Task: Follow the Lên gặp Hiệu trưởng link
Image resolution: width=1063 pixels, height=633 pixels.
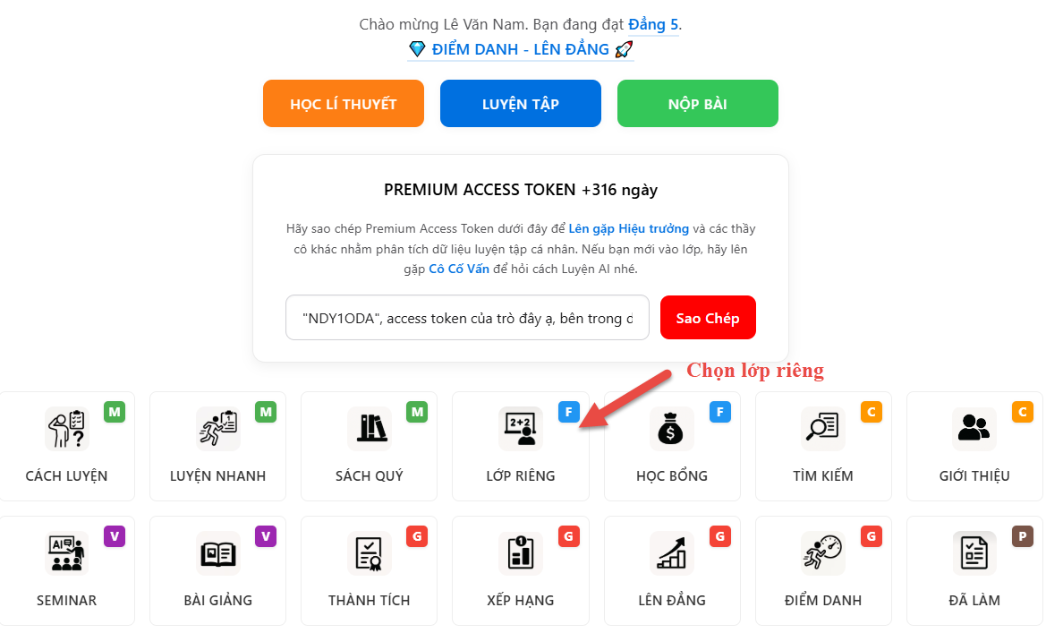Action: coord(628,228)
